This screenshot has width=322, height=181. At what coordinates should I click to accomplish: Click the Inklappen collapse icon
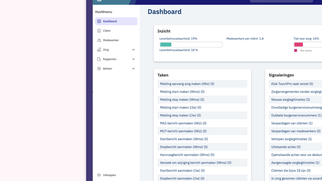[x=99, y=175]
